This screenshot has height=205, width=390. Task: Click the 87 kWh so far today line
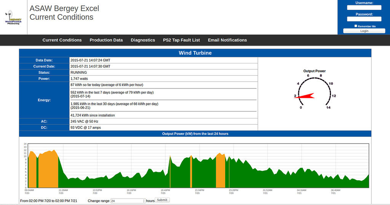click(107, 85)
